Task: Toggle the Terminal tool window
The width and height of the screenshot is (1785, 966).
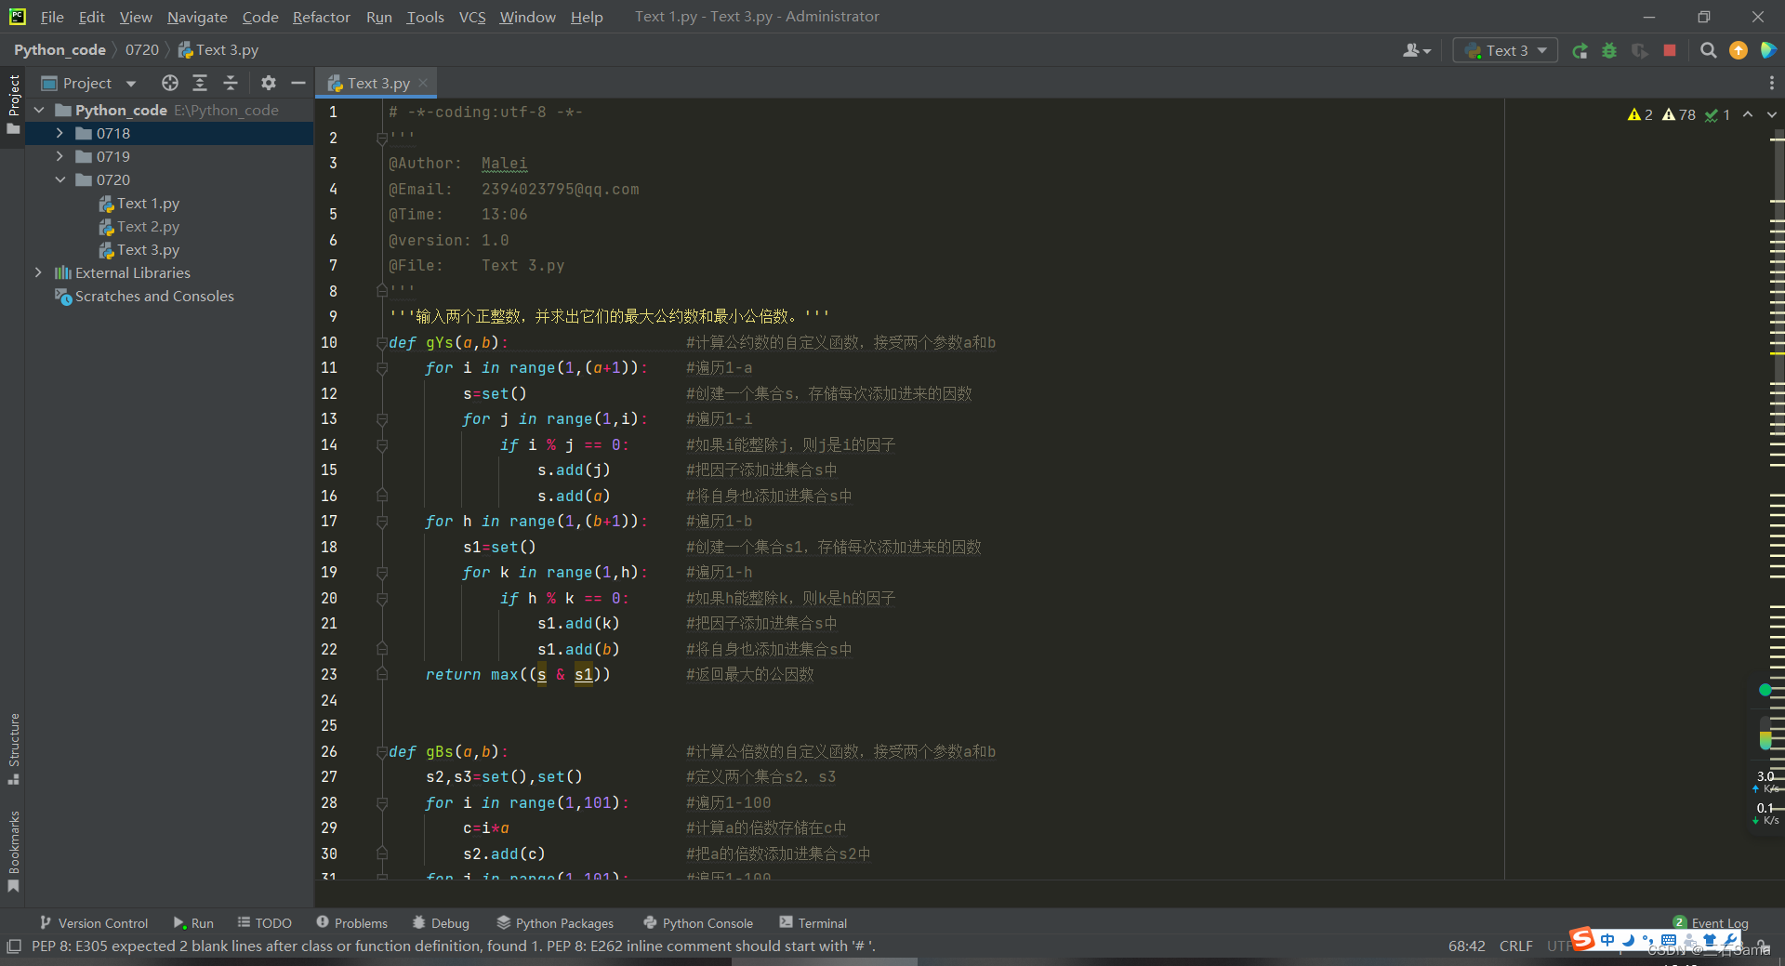Action: click(813, 922)
